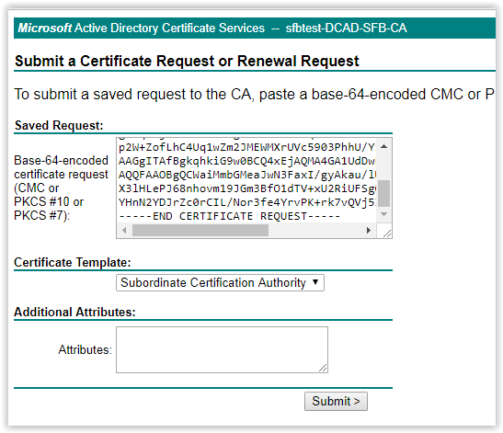
Task: Click the line starting with YHnN2YDJrZc0rCIL
Action: 246,202
